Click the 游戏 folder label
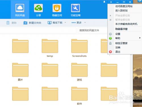 click(x=80, y=80)
